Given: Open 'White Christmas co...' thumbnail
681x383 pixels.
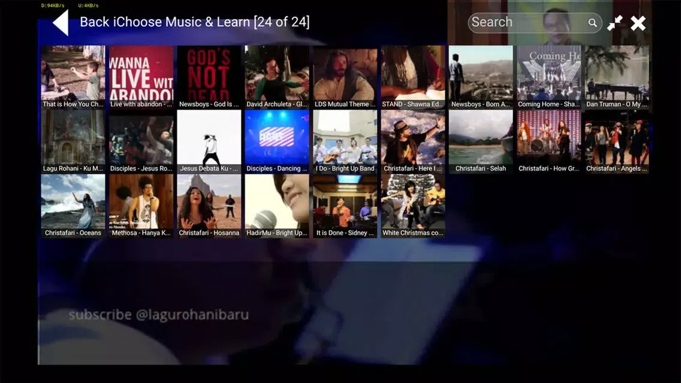Looking at the screenshot, I should [412, 206].
